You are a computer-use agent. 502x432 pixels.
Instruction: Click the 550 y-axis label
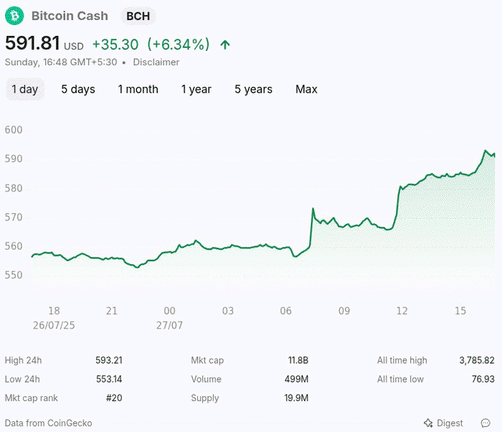14,276
